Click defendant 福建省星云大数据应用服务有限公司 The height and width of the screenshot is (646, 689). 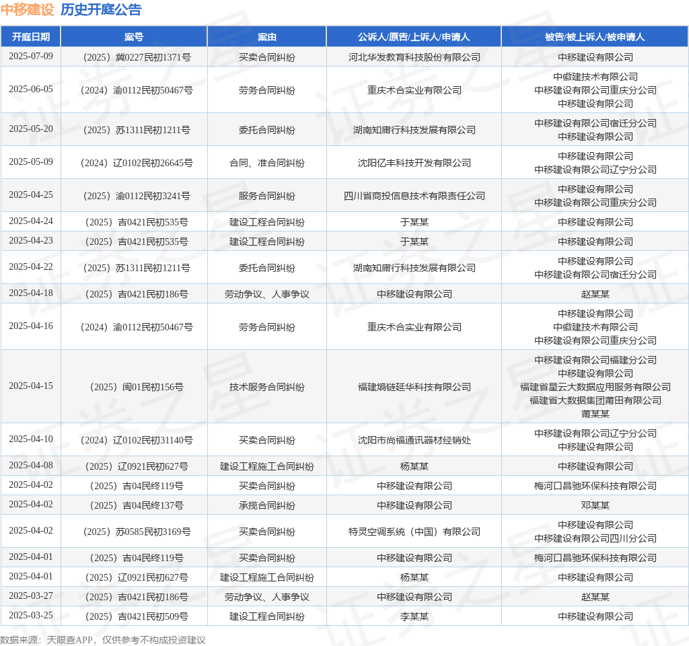click(x=595, y=387)
